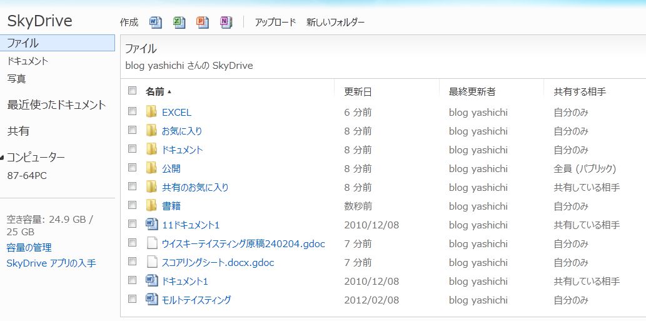Select the 87-64PC computer entry

coord(27,176)
